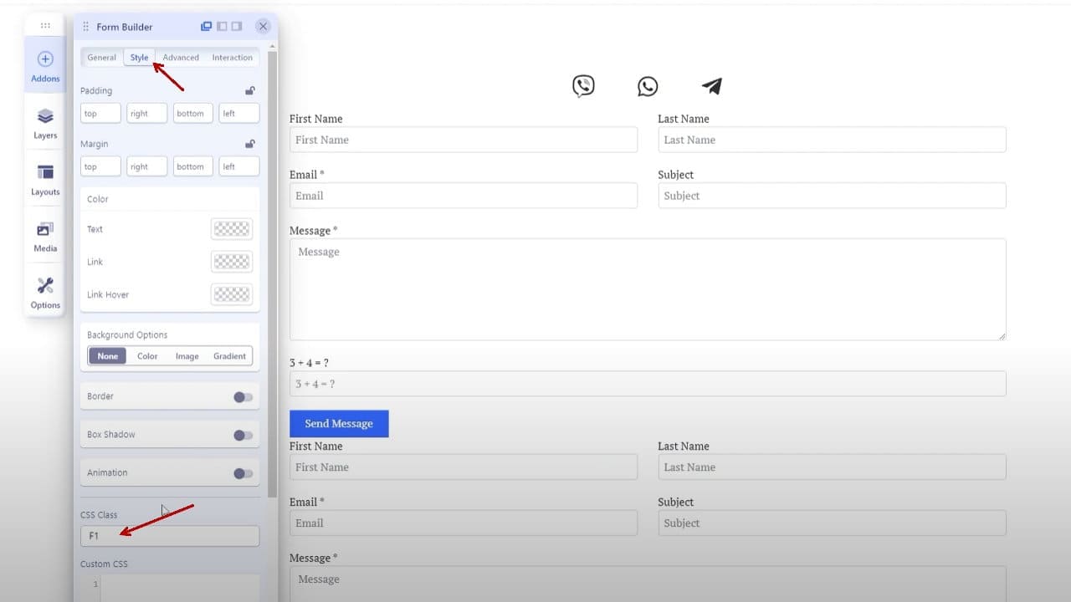Click the WhatsApp contact icon
This screenshot has width=1071, height=602.
(648, 86)
